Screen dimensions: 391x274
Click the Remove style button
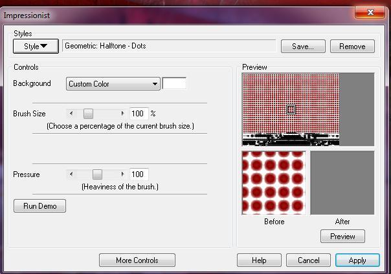tap(352, 47)
